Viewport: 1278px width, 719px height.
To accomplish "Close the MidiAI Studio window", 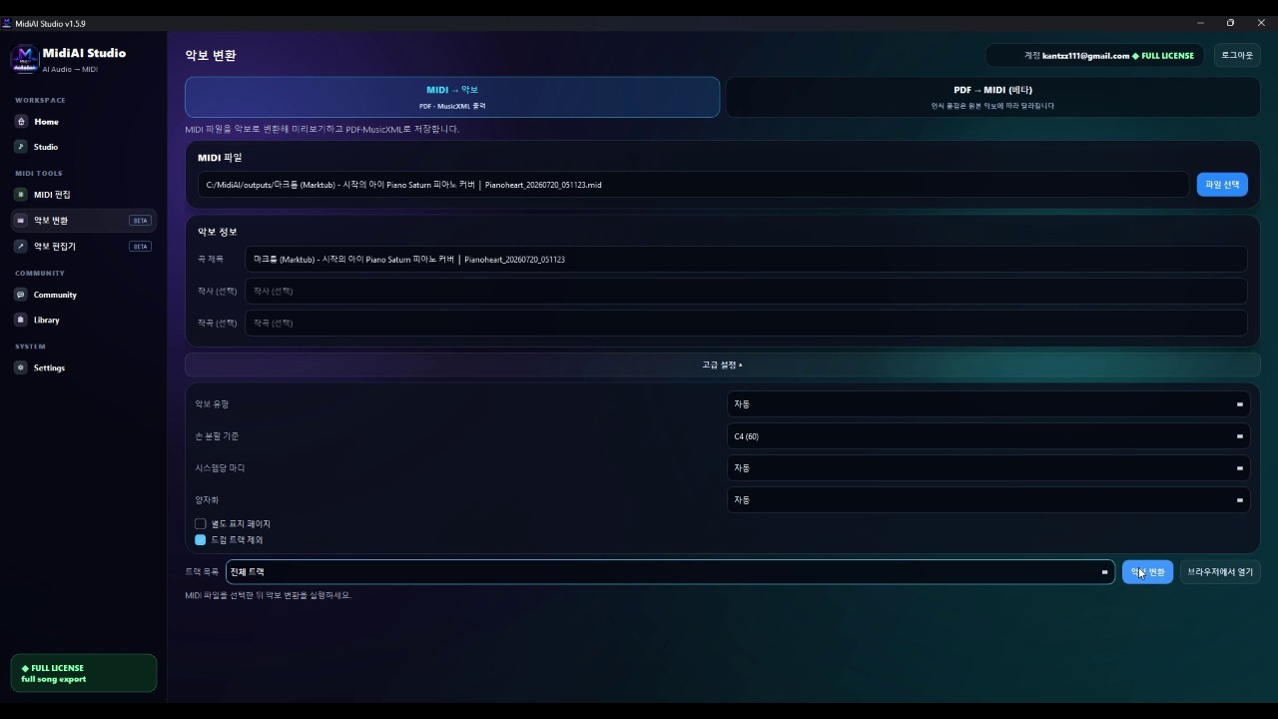I will click(x=1261, y=23).
